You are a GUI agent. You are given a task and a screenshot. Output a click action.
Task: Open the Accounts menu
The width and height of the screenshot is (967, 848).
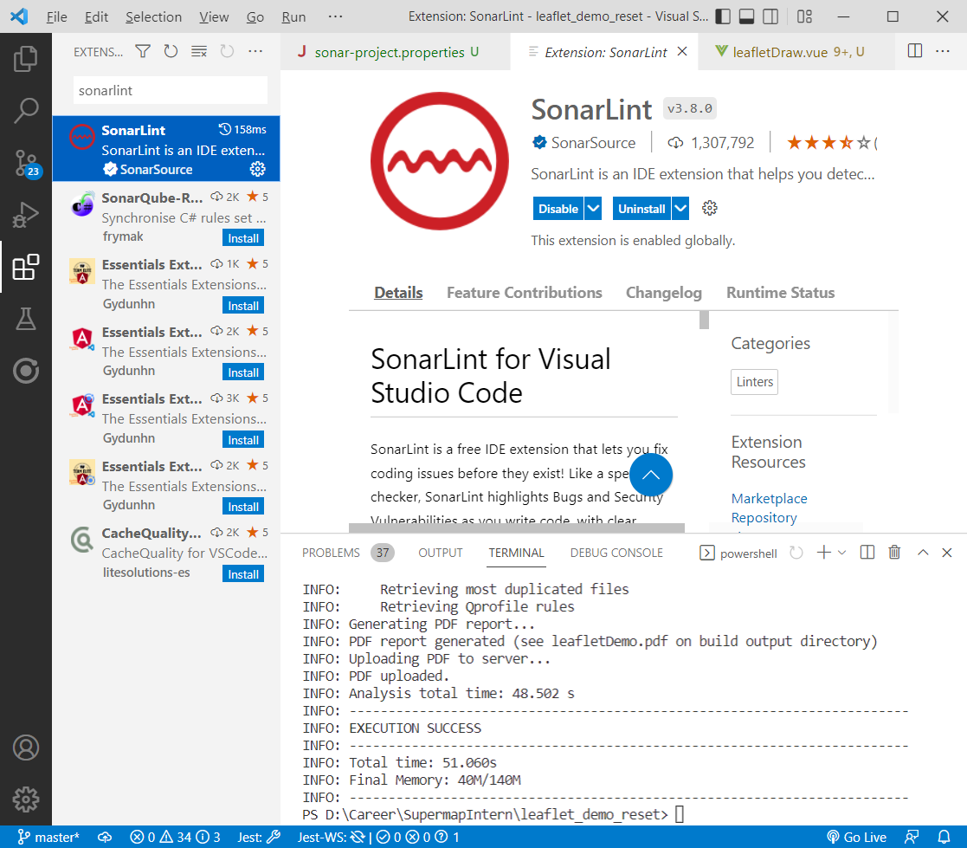coord(26,748)
